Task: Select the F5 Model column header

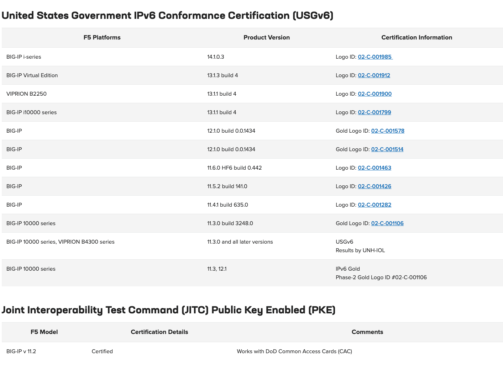Action: click(x=44, y=332)
